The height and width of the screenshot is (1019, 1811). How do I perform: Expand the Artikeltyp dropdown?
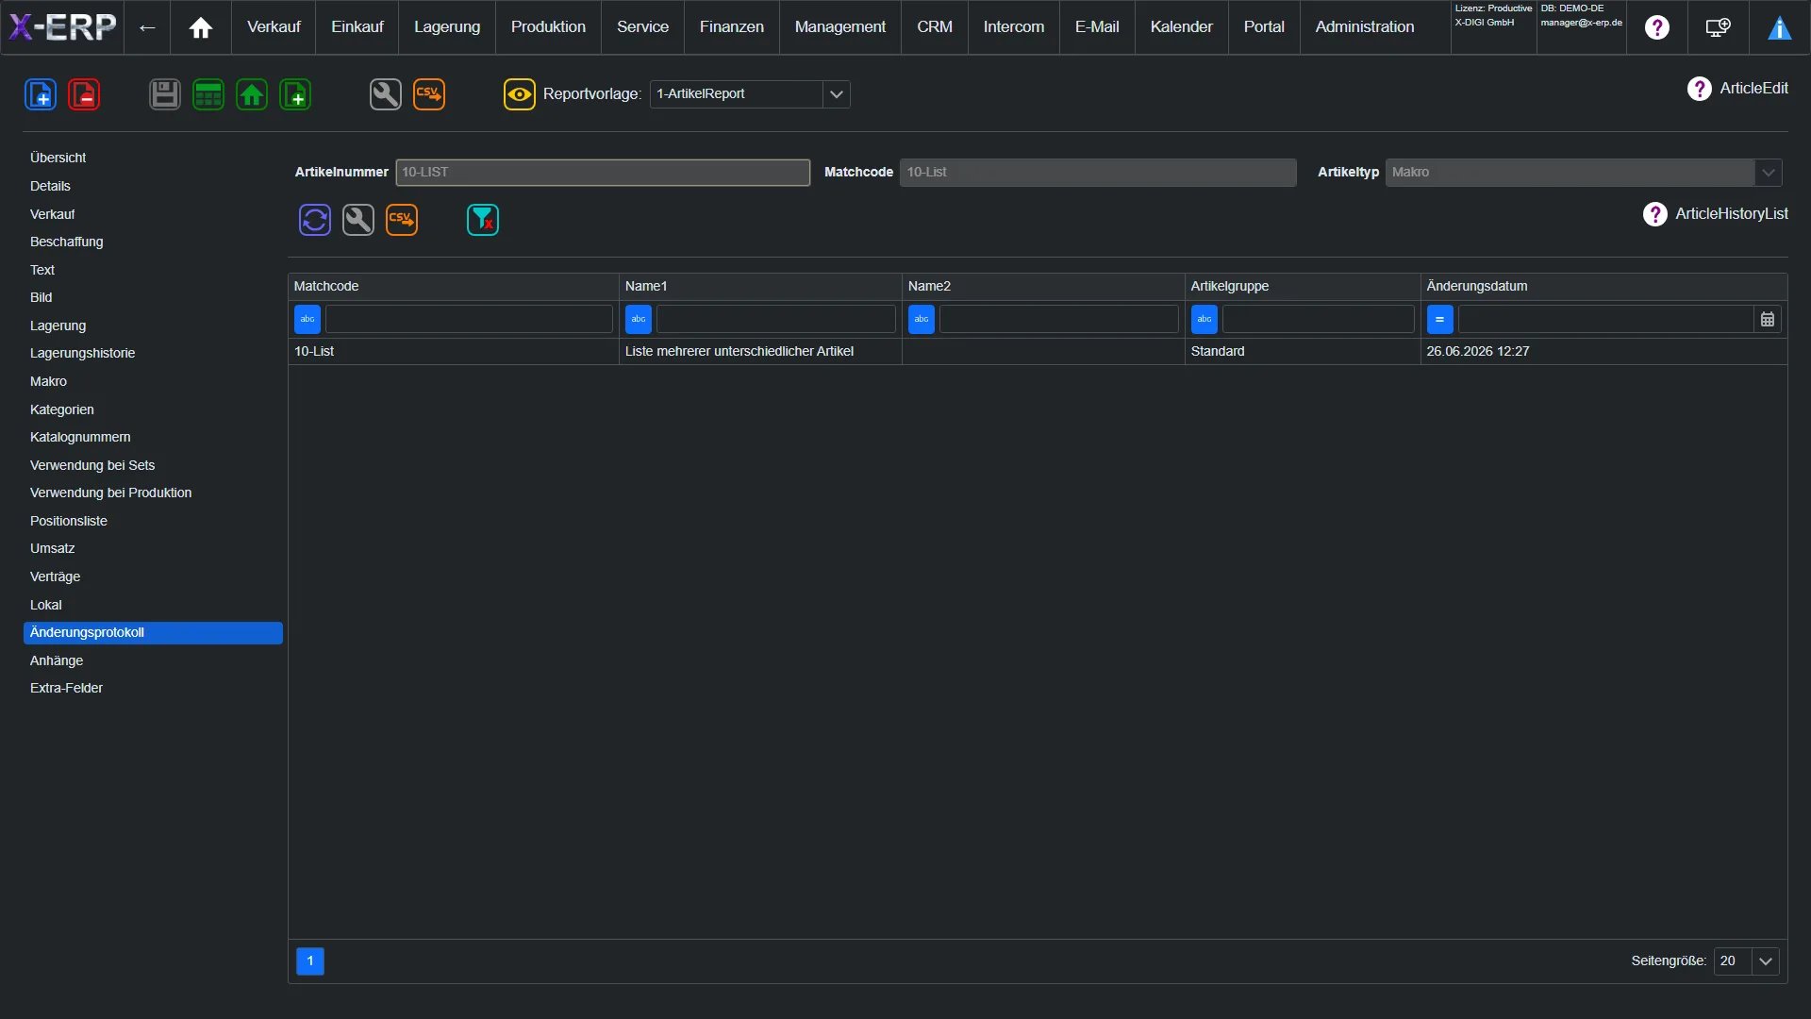coord(1769,173)
